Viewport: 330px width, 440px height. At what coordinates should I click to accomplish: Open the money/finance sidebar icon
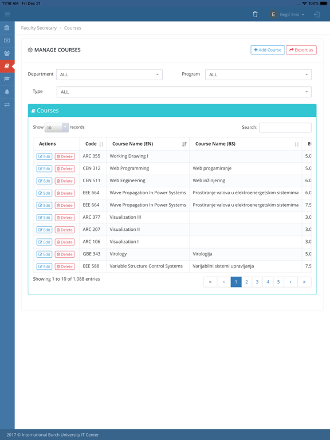(7, 41)
